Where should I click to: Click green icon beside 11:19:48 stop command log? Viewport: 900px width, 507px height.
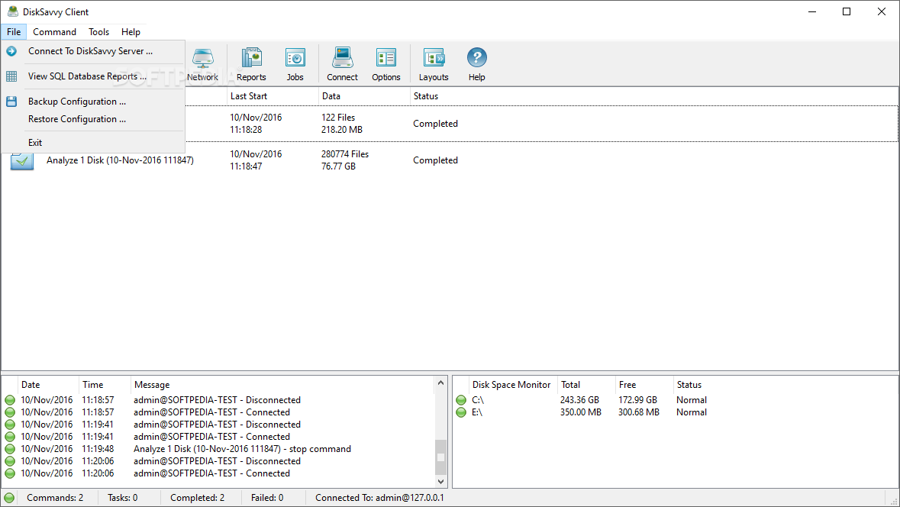pyautogui.click(x=10, y=449)
